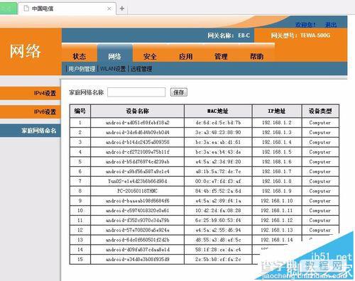Click the 网关型号: TEWA-500G header text
The height and width of the screenshot is (281, 355).
coord(300,35)
